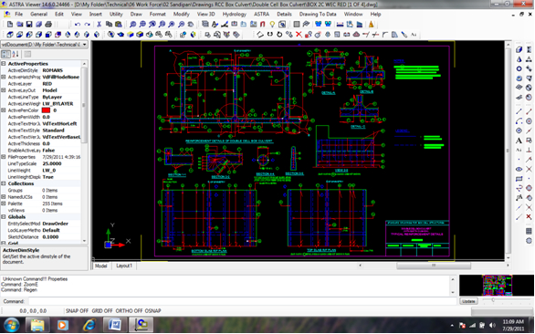Click the volume speaker icon in system tray
535x334 pixels.
point(492,325)
